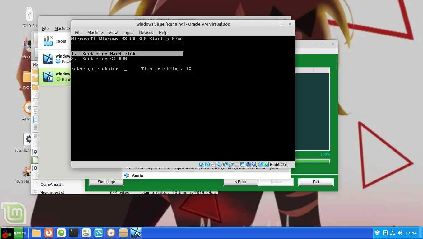Expand the Audio section in VM details

pos(137,176)
